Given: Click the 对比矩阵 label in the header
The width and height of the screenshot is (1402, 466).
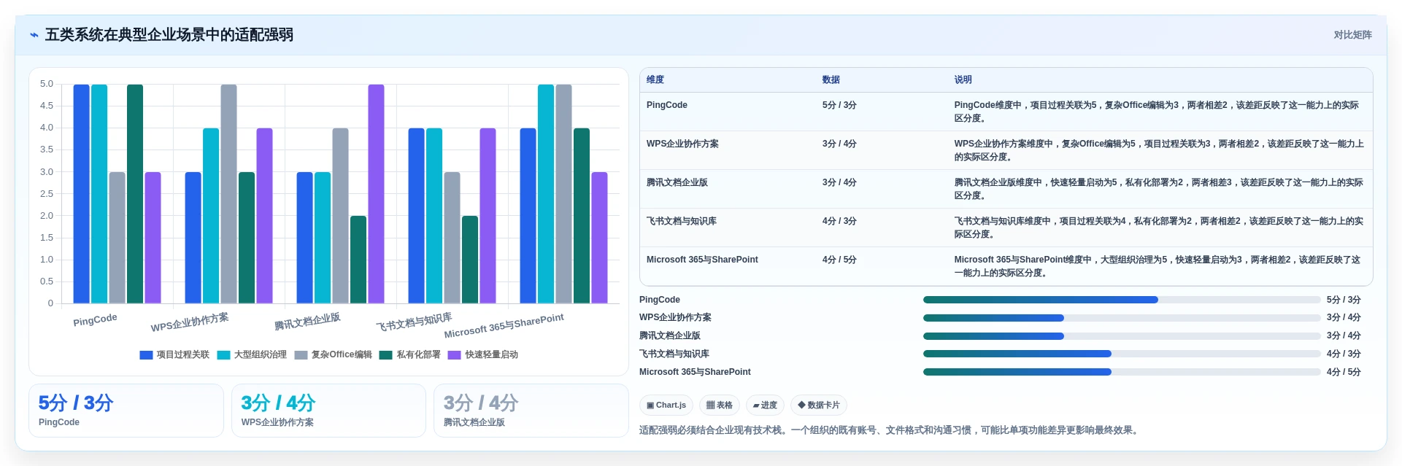Looking at the screenshot, I should [x=1352, y=35].
